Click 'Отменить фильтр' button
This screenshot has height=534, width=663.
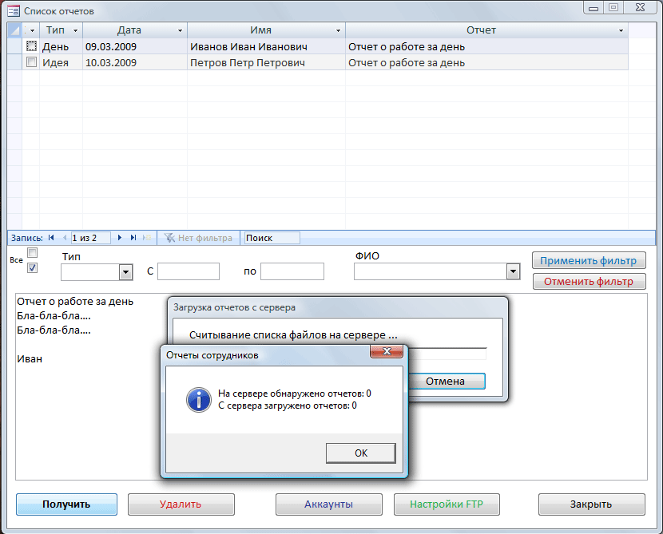click(x=589, y=281)
